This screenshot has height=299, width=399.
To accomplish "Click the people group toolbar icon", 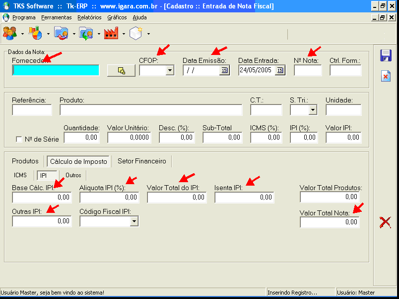I will click(x=10, y=34).
